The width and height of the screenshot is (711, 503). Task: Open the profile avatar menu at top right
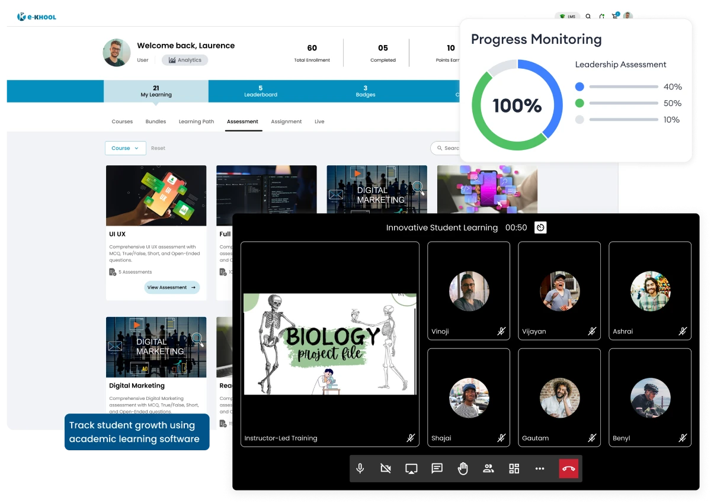pos(627,17)
